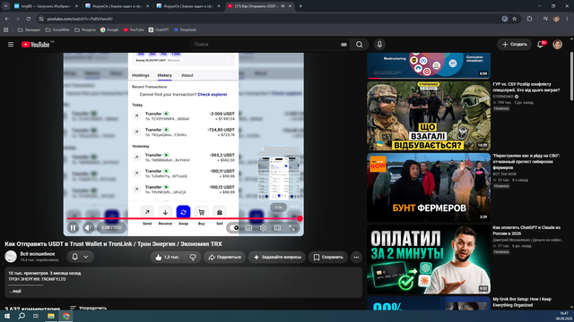
Task: Enter fullscreen mode in the video player
Action: 291,228
